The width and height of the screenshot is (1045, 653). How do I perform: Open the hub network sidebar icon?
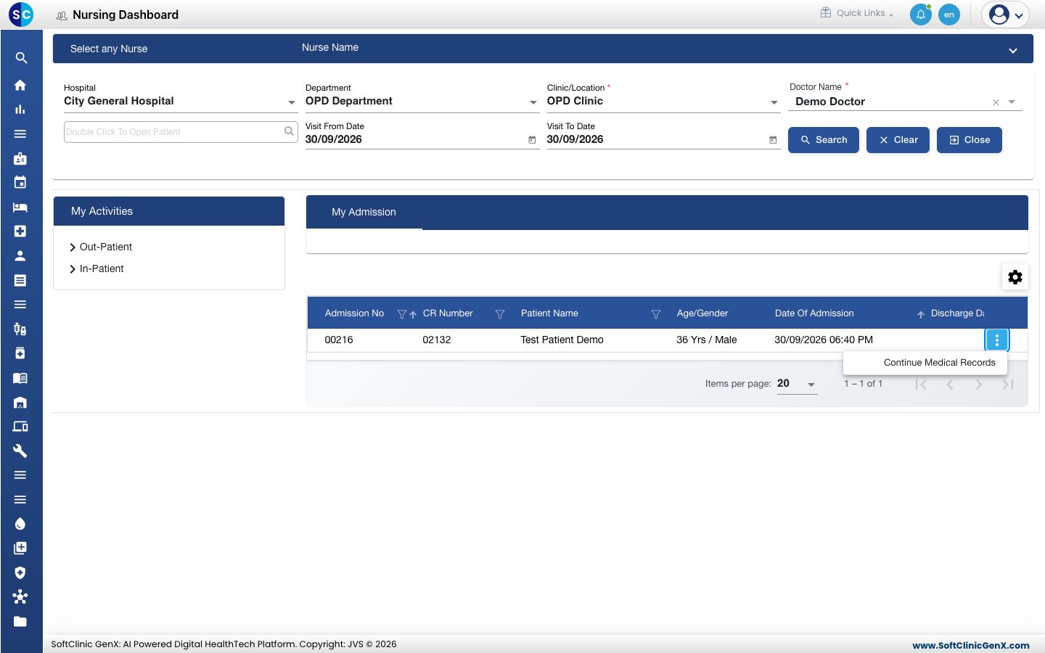(x=20, y=596)
